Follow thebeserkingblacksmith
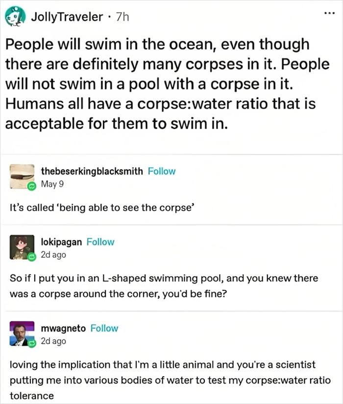Viewport: 343px width, 404px height. coord(162,171)
